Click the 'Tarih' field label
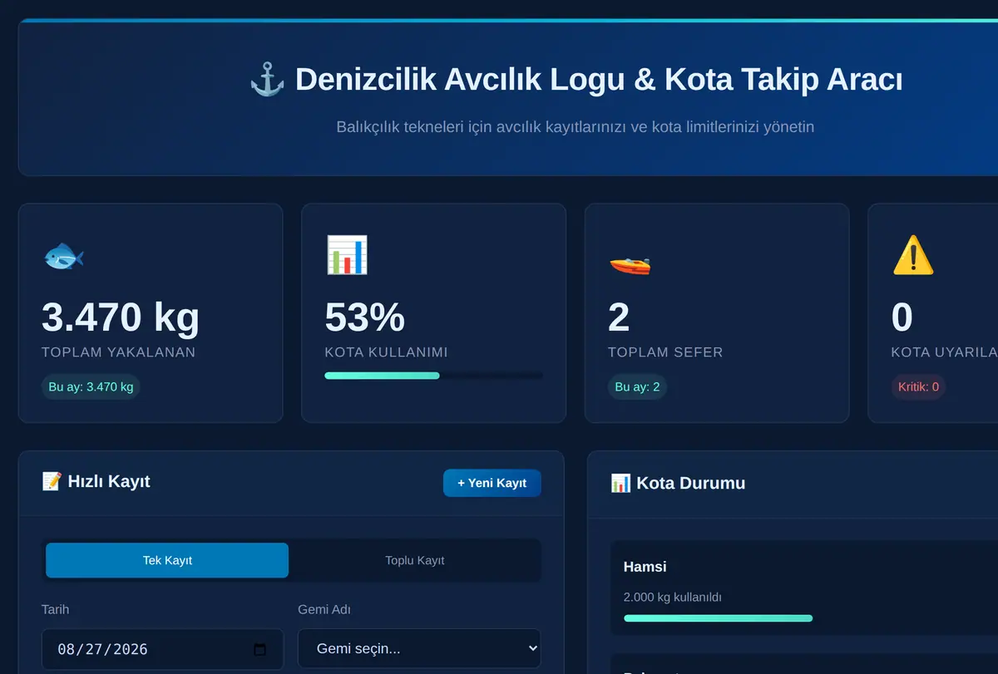The height and width of the screenshot is (674, 998). tap(55, 609)
